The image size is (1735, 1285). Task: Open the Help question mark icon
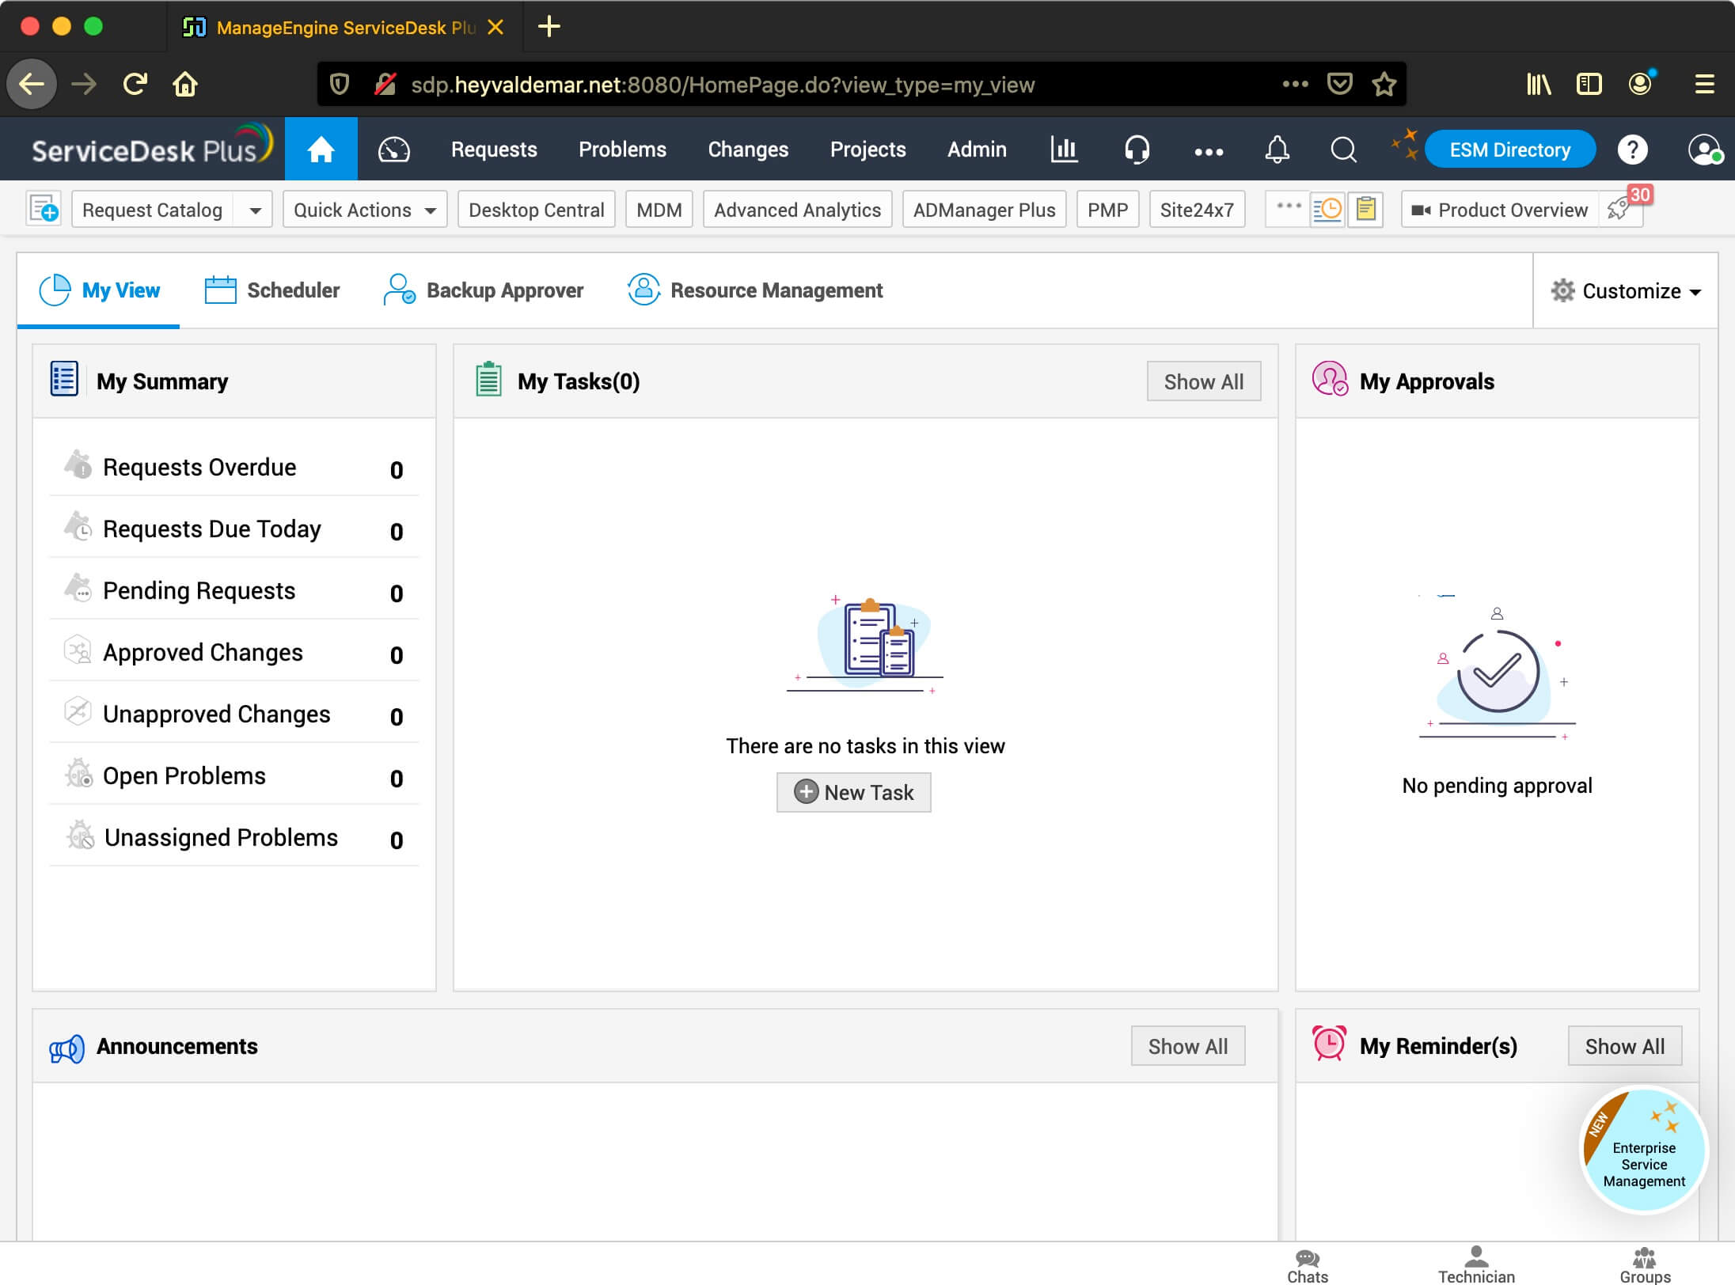tap(1634, 150)
